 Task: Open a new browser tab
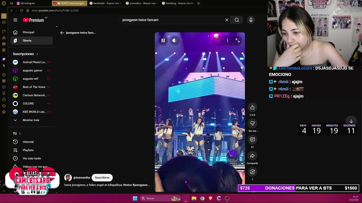[x=199, y=3]
